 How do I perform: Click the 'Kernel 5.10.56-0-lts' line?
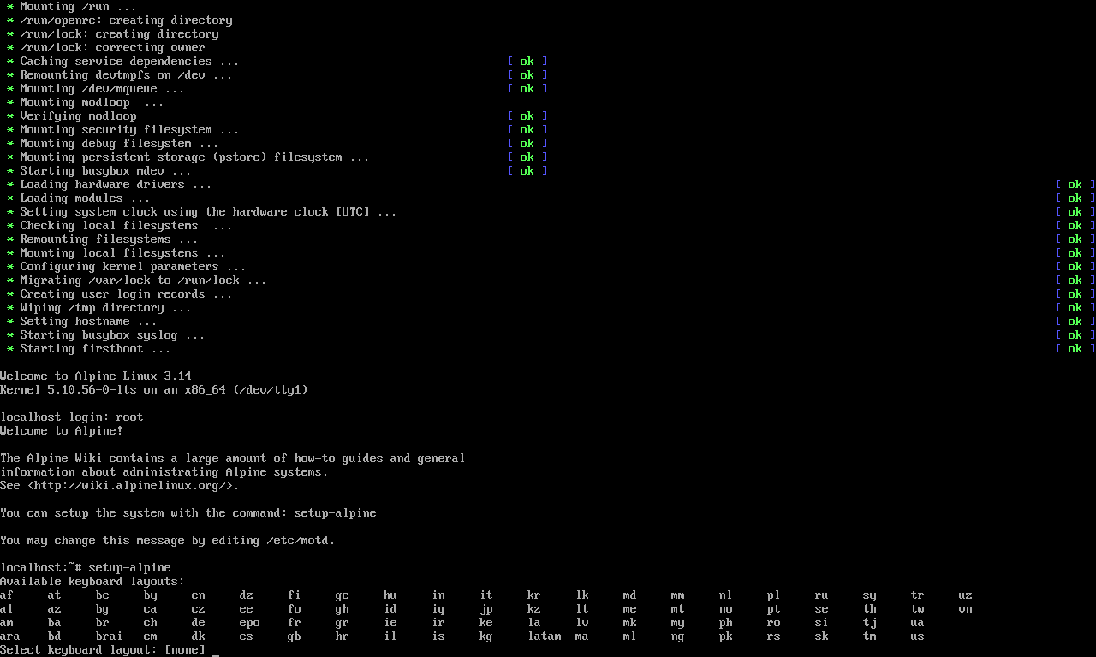pyautogui.click(x=154, y=390)
